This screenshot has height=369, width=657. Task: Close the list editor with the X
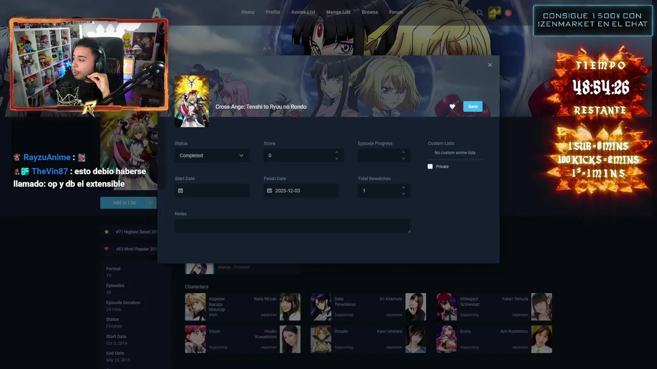coord(490,65)
